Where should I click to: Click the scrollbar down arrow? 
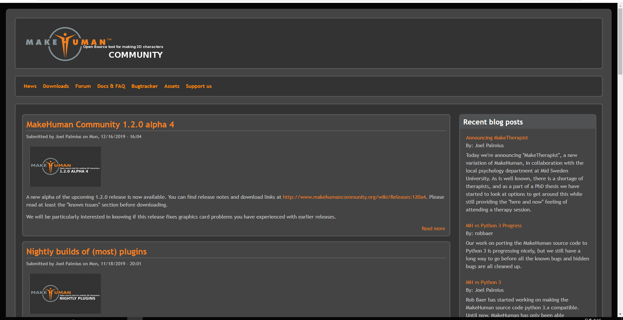(x=620, y=314)
